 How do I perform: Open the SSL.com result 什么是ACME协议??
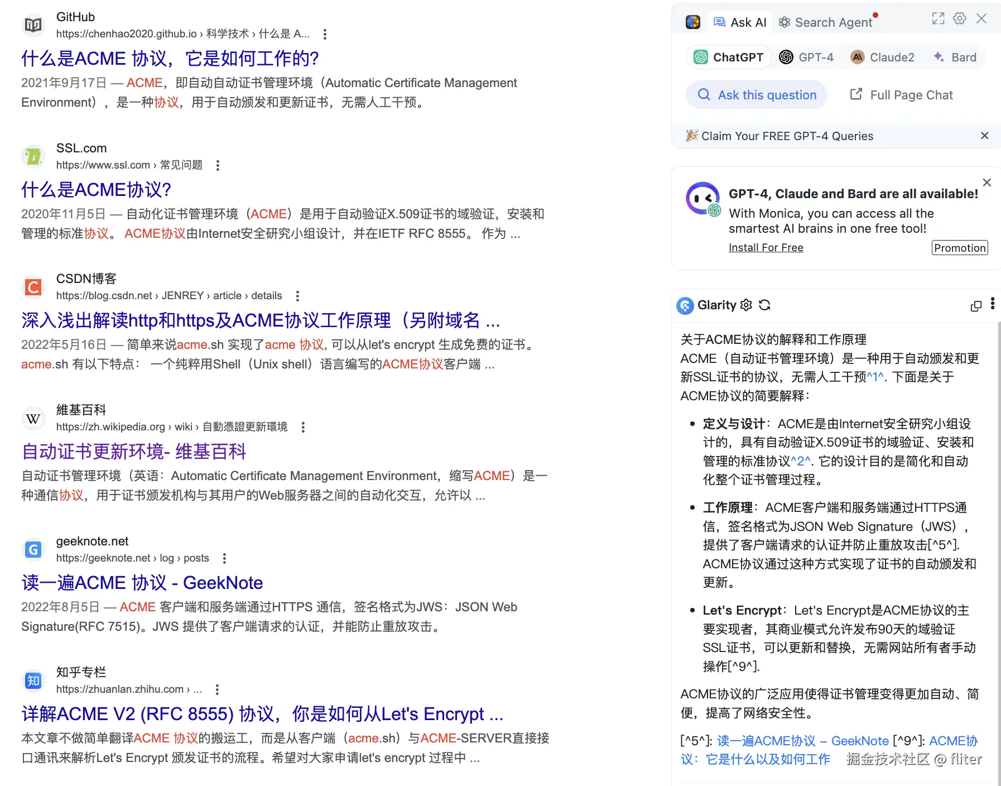click(97, 190)
